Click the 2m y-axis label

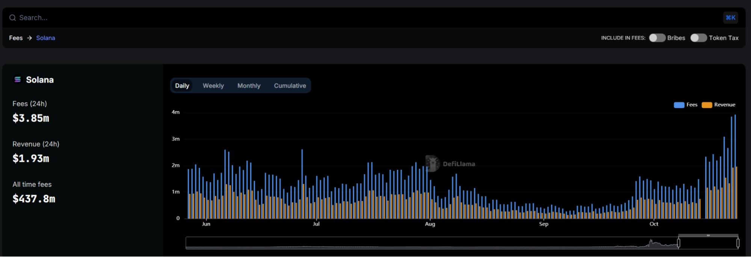click(x=175, y=165)
